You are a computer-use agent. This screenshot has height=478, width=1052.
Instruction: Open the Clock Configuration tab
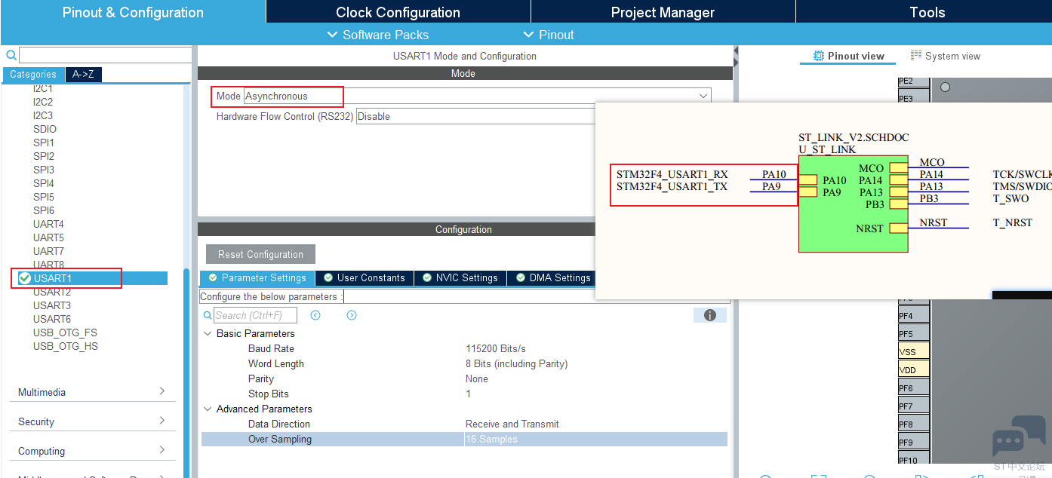pyautogui.click(x=398, y=12)
